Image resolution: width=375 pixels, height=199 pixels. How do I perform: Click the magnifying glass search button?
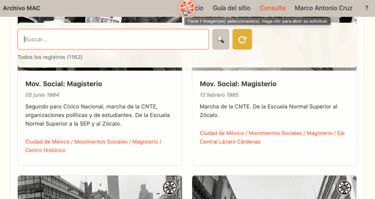[x=220, y=39]
